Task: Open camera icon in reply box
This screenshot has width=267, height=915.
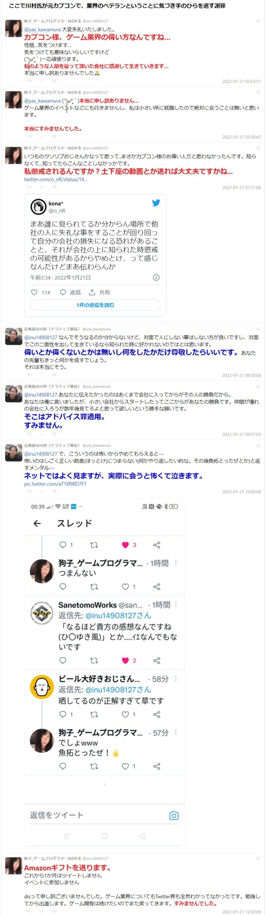Action: (x=174, y=815)
